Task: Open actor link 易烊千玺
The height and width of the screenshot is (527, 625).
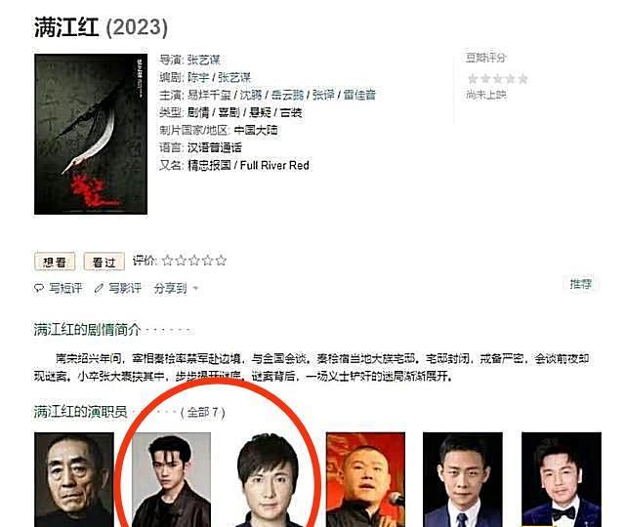Action: coord(209,95)
